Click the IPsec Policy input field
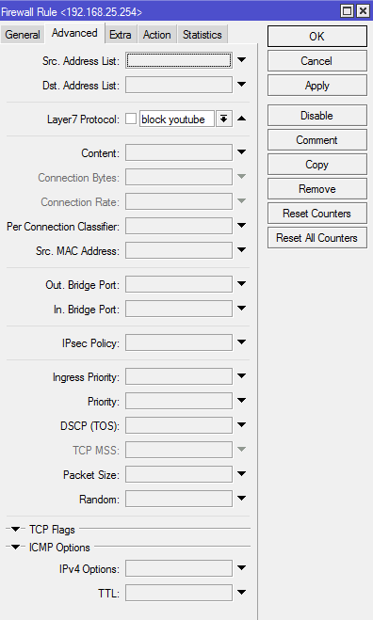This screenshot has width=373, height=620. 179,342
